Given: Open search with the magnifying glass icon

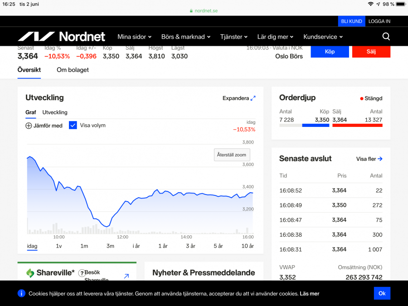Looking at the screenshot, I should pos(386,37).
